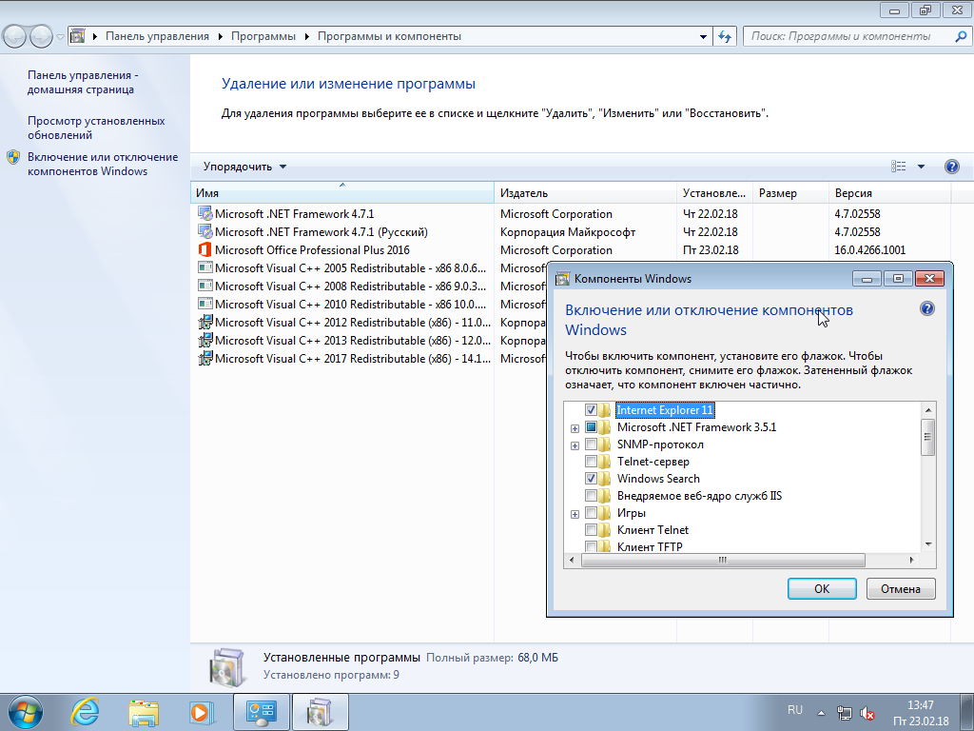The height and width of the screenshot is (731, 974).
Task: Switch to Windows Components taskbar button
Action: 320,712
